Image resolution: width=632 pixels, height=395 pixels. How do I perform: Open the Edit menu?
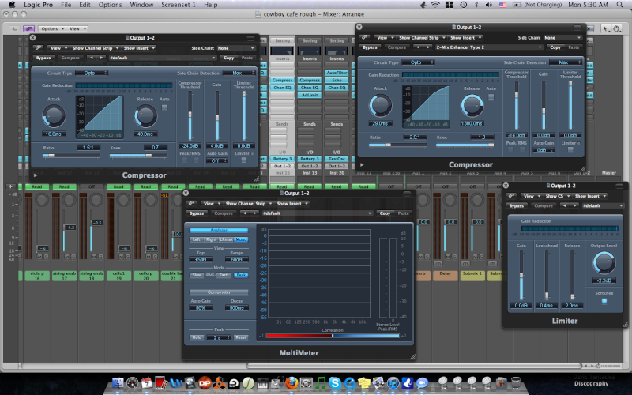coord(85,5)
